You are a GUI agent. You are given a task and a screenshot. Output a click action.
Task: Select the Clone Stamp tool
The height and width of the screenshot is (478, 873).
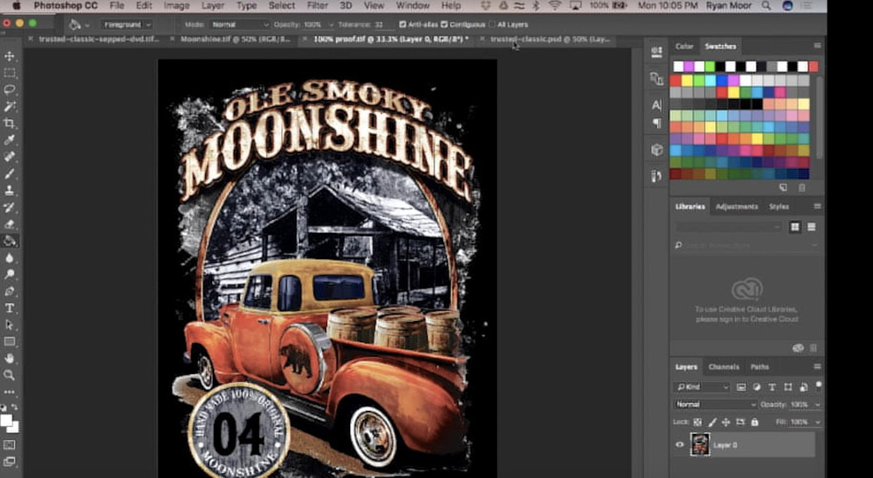click(x=10, y=190)
